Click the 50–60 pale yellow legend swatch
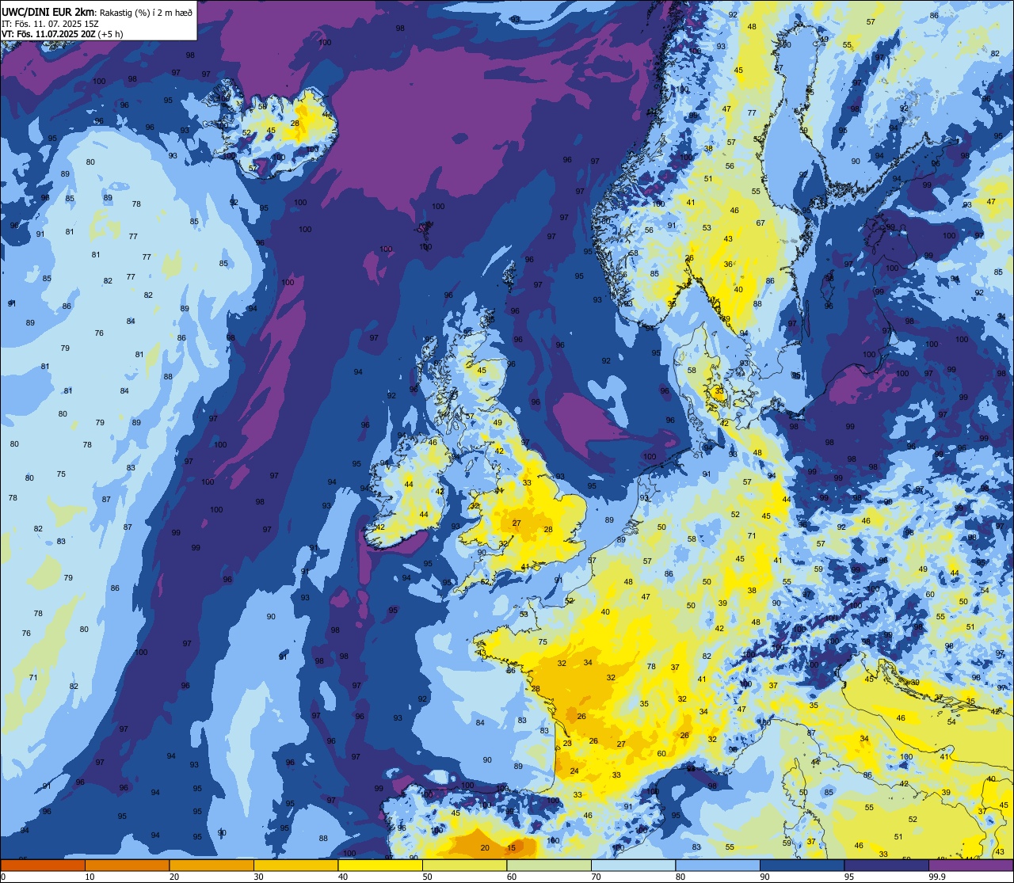Screen dimensions: 1014x883 click(x=464, y=866)
